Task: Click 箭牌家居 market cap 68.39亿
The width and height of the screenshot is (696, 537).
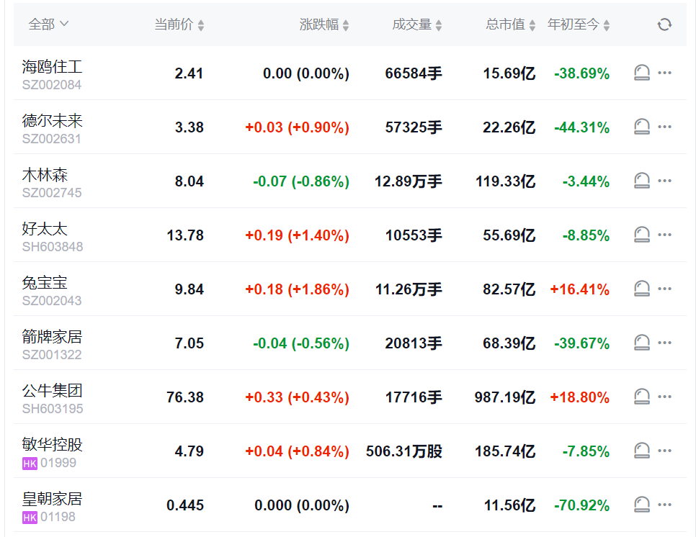Action: click(509, 343)
